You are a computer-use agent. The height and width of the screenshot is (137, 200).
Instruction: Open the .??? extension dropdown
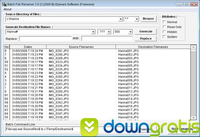click(x=109, y=32)
